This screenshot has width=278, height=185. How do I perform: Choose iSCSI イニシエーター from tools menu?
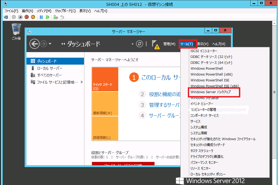(x=204, y=51)
